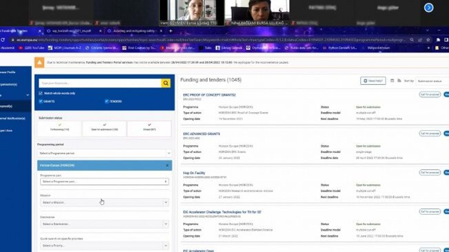
Task: Click the list view icon next to Need help
Action: (392, 80)
